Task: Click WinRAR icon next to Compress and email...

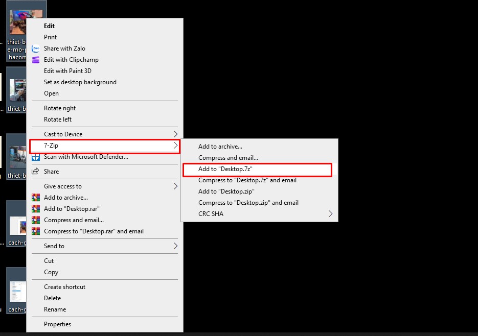Action: [x=36, y=220]
